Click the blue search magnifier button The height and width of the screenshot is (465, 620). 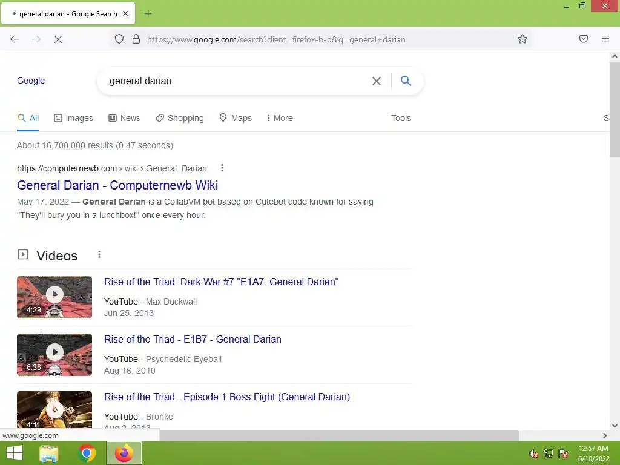point(406,81)
